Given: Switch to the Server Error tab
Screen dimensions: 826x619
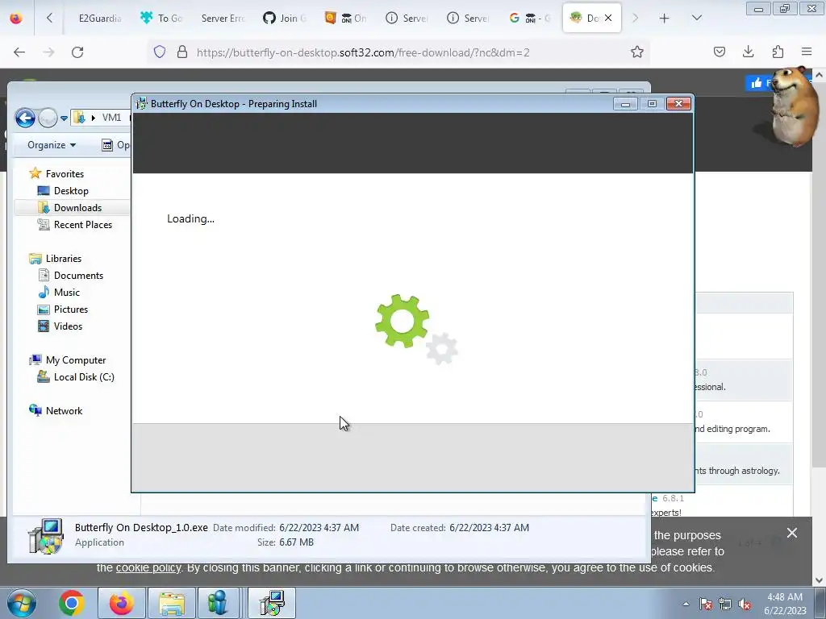Looking at the screenshot, I should tap(223, 18).
